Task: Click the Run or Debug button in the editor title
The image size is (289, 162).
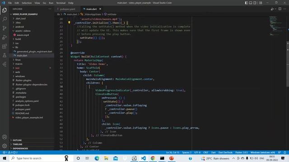Action: pos(272,9)
